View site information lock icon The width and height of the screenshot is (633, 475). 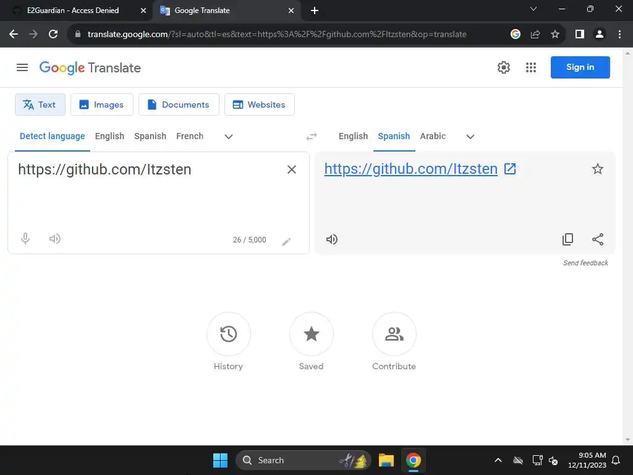point(77,35)
